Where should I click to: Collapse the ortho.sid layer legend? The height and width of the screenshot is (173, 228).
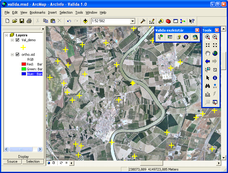tap(12, 55)
